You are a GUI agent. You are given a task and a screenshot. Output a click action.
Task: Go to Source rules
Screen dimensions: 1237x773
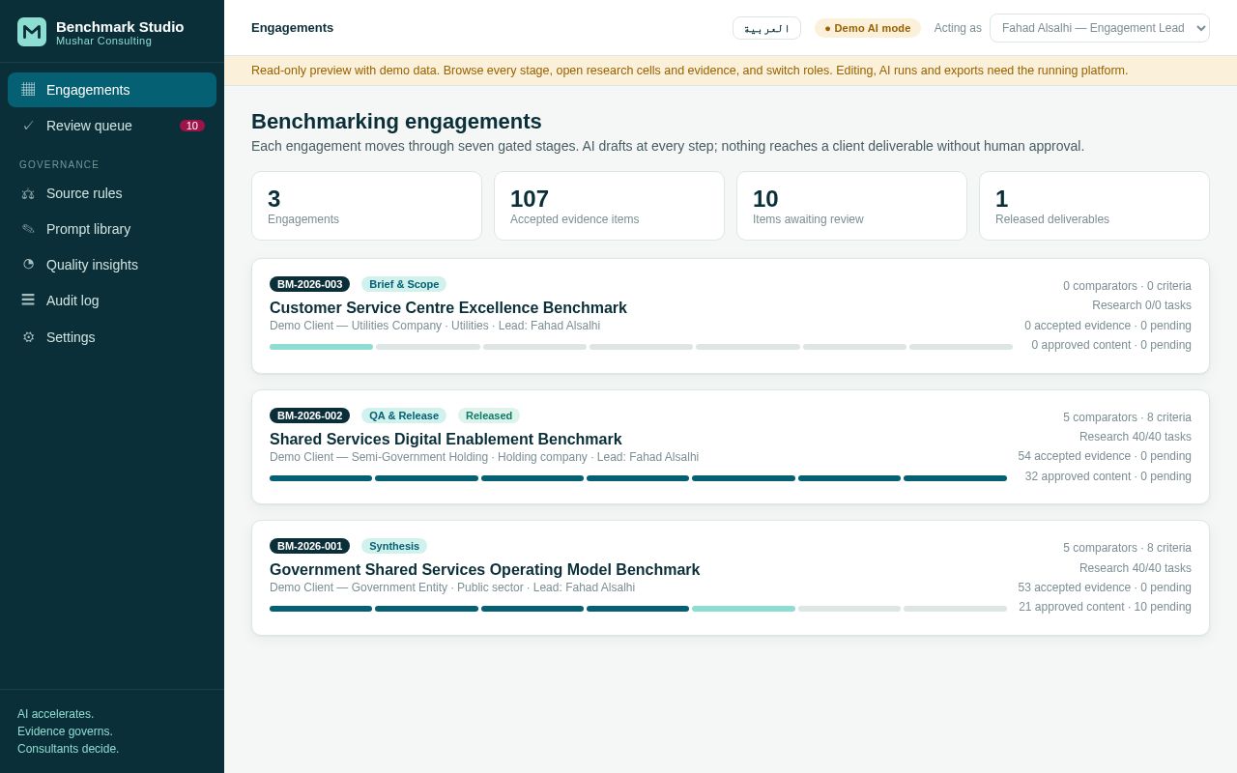[112, 193]
